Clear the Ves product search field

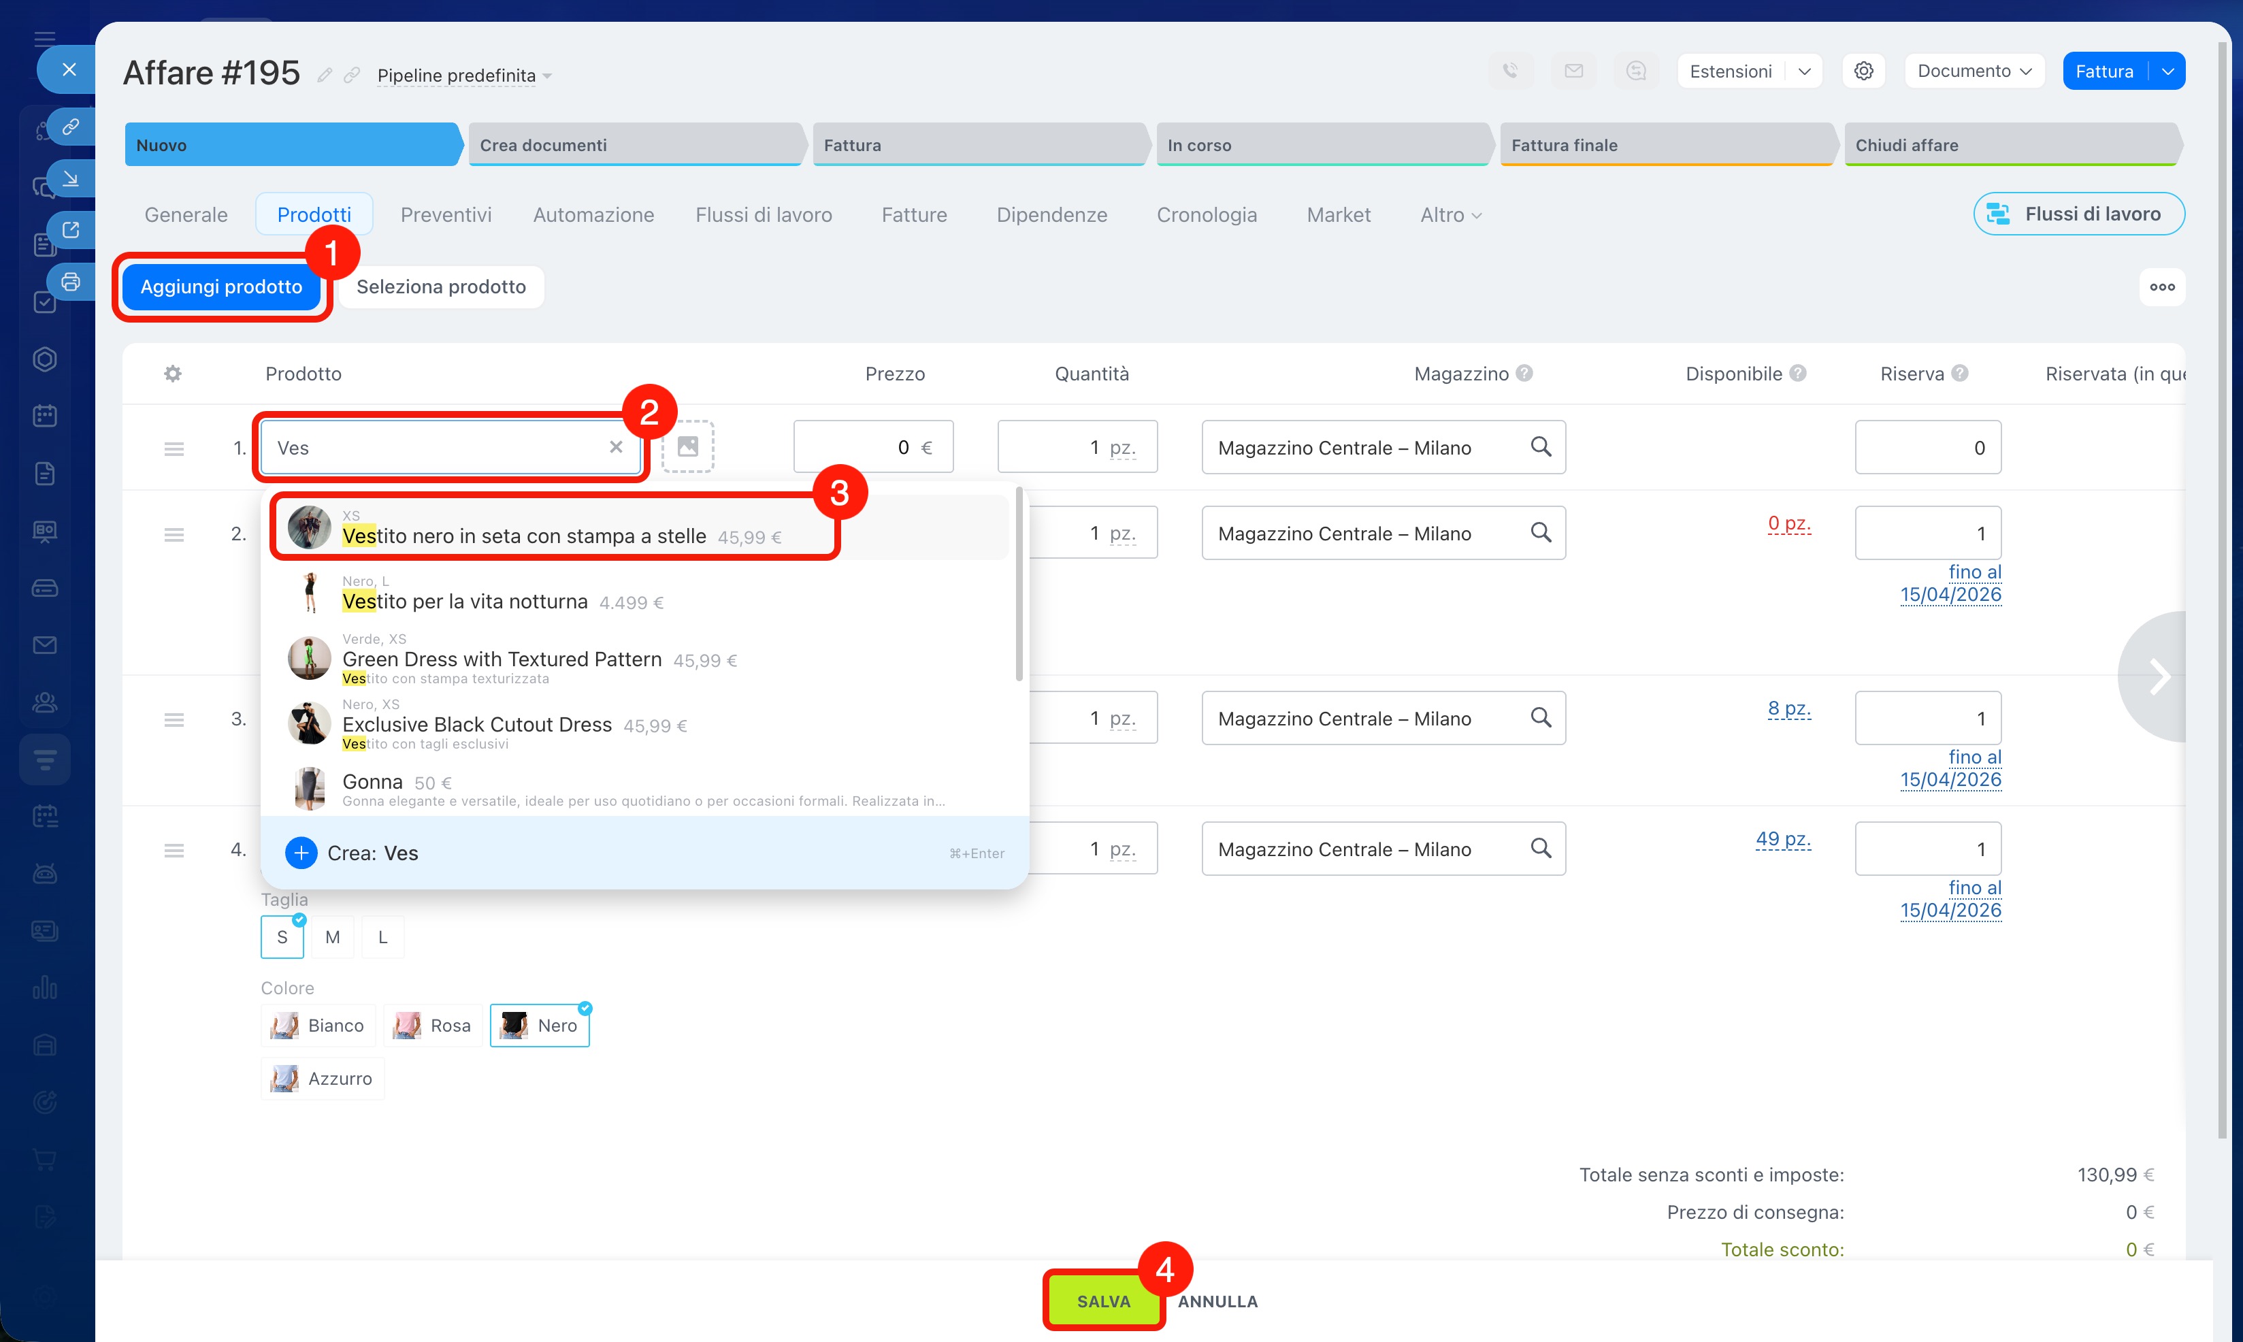point(616,446)
